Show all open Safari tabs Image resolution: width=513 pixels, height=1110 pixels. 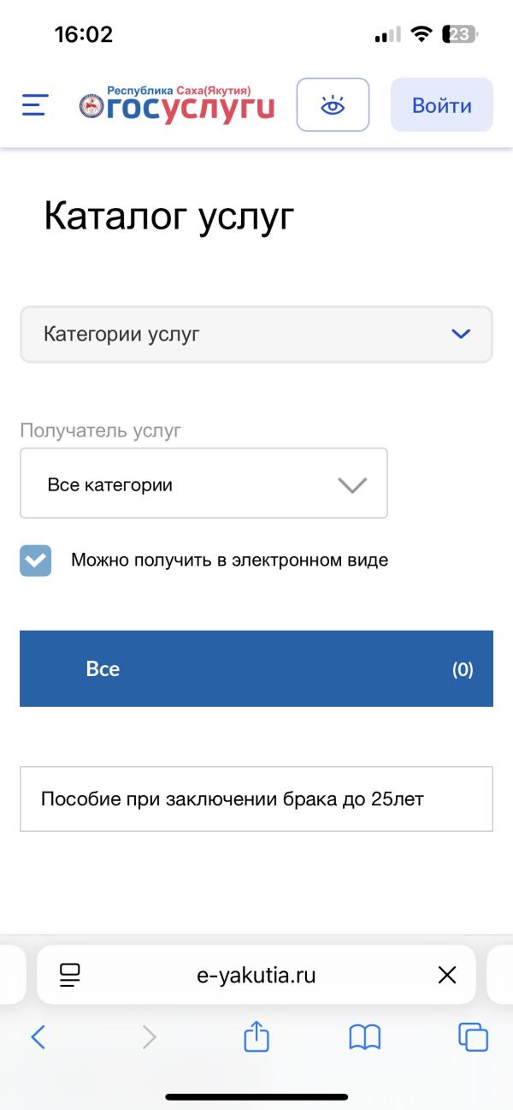coord(474,1037)
